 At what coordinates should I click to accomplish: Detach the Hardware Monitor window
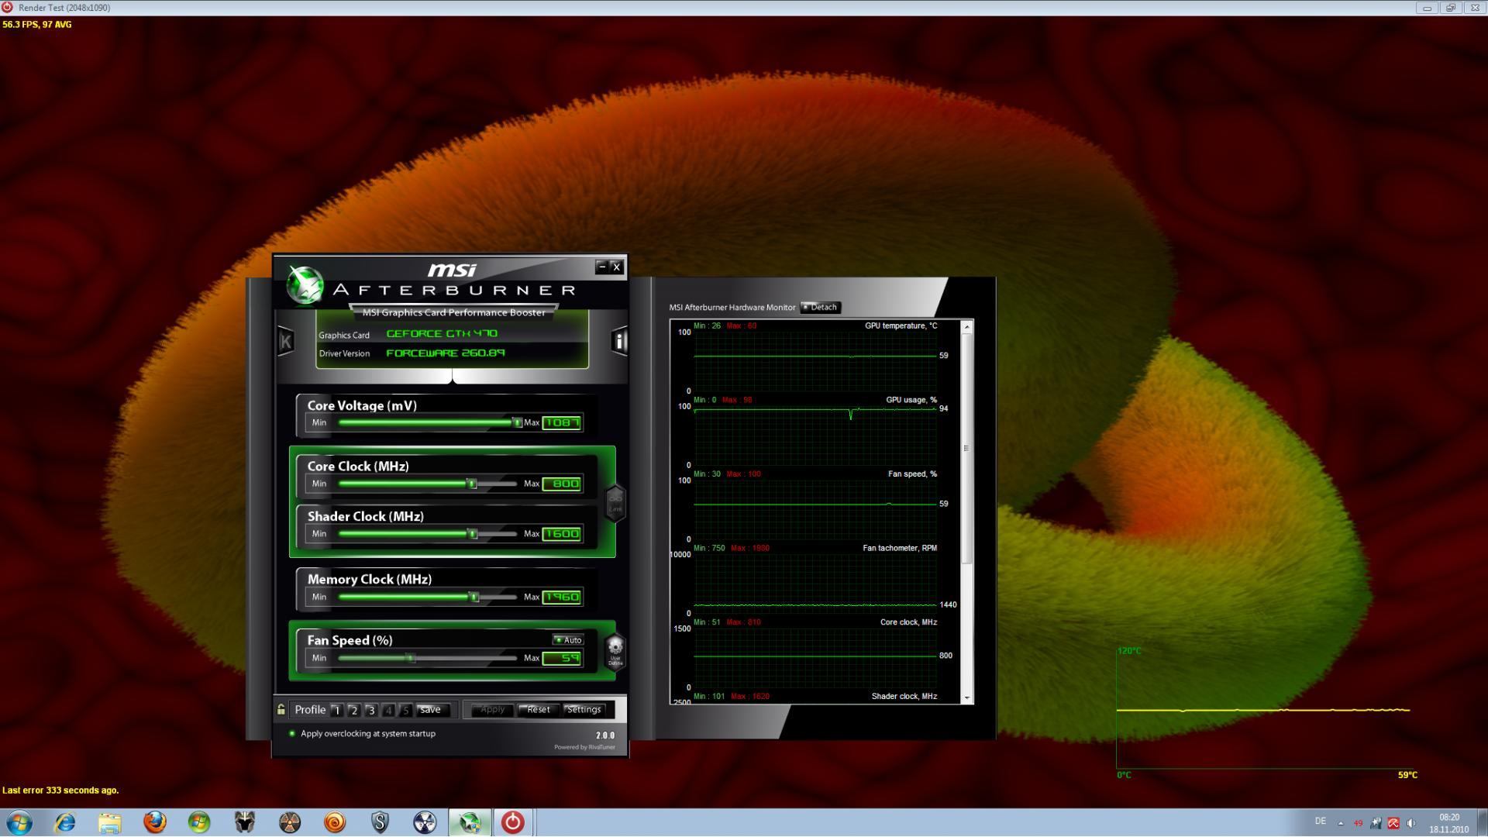tap(820, 308)
